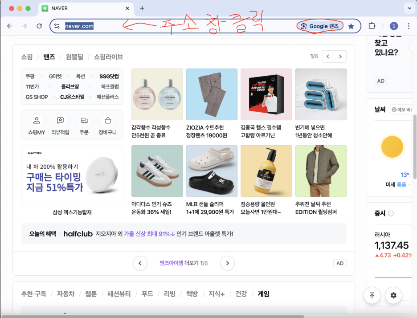
Task: Open the CJ온스타일 link
Action: (x=72, y=97)
